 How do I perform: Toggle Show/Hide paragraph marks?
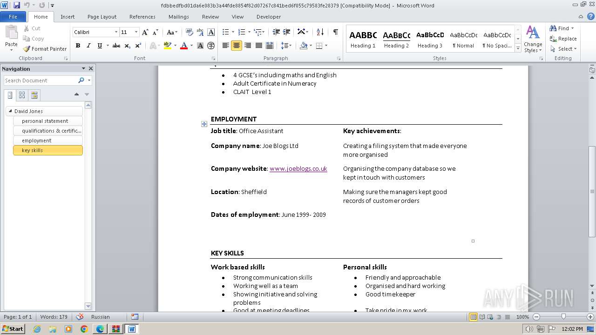coord(335,32)
